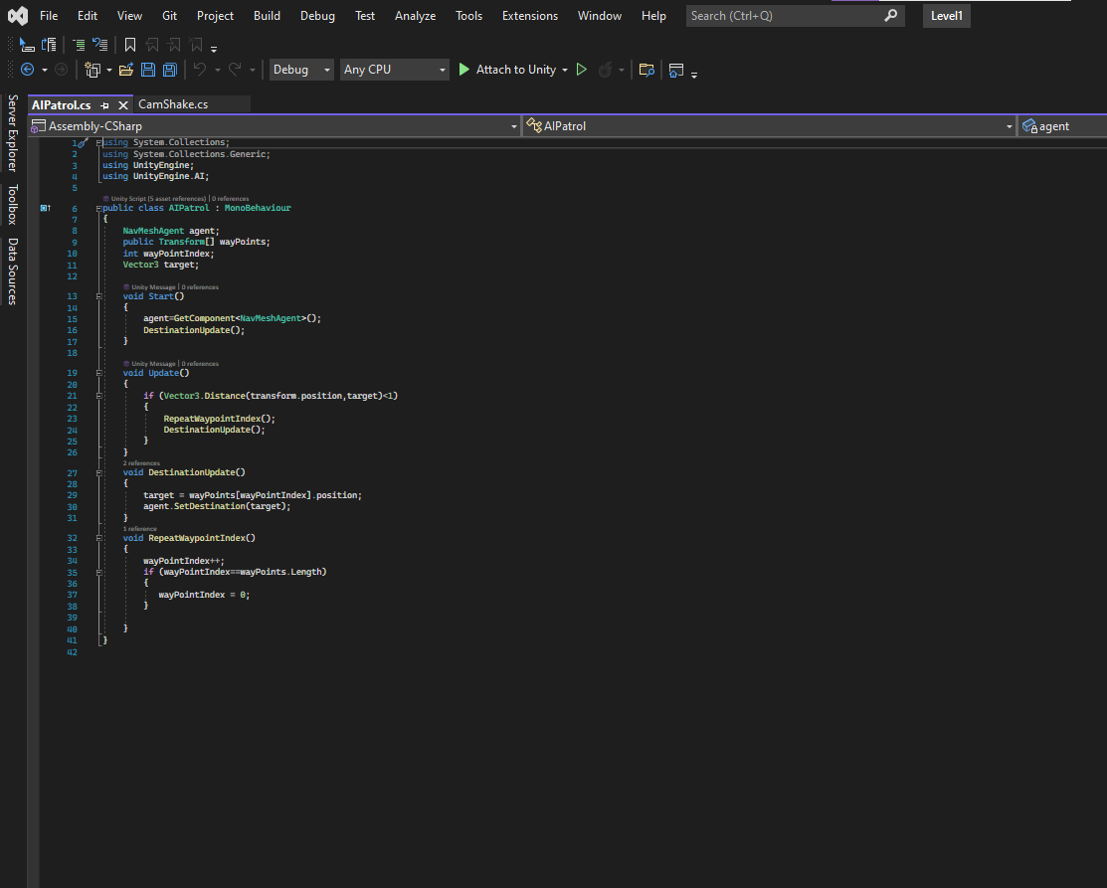Toggle a bookmark with the bookmark icon

(130, 45)
